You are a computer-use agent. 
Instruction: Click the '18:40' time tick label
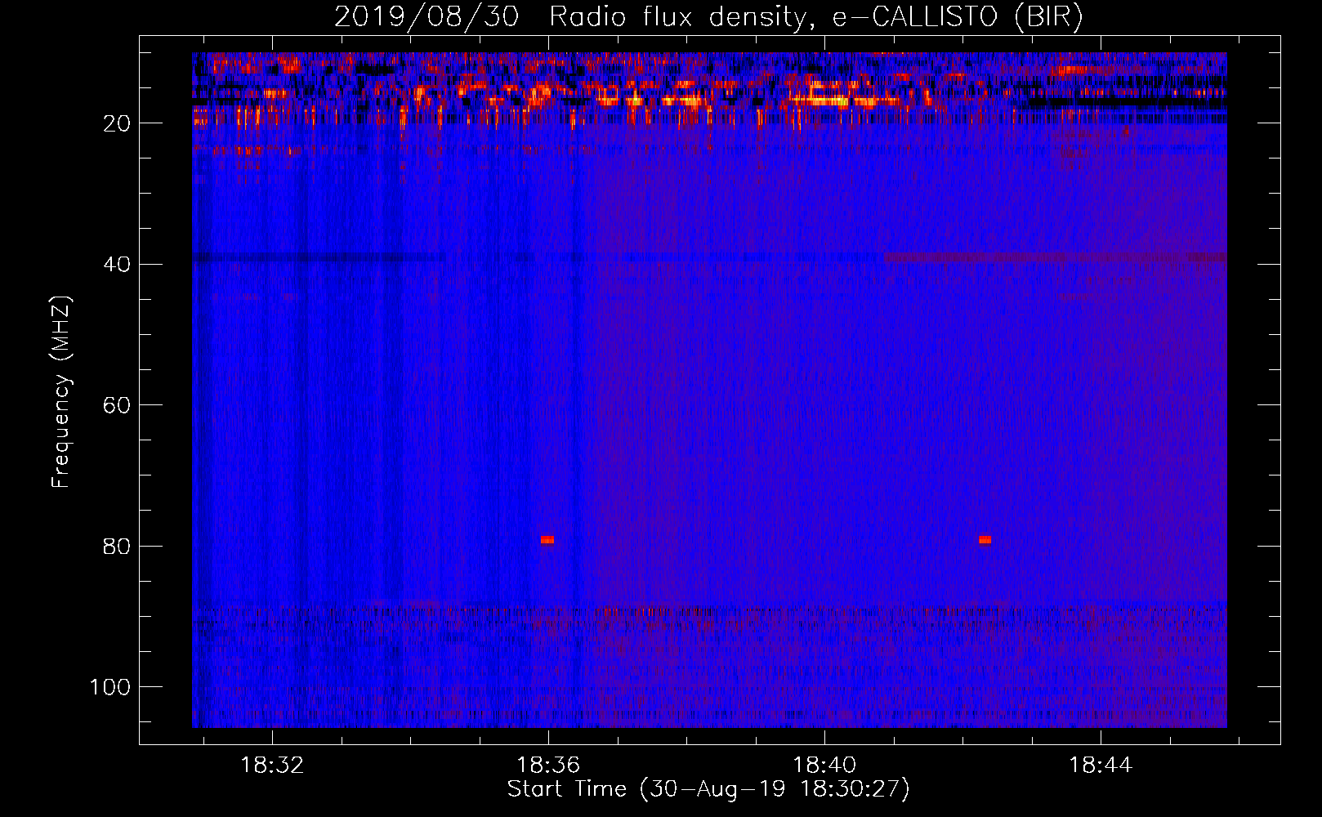tap(824, 766)
